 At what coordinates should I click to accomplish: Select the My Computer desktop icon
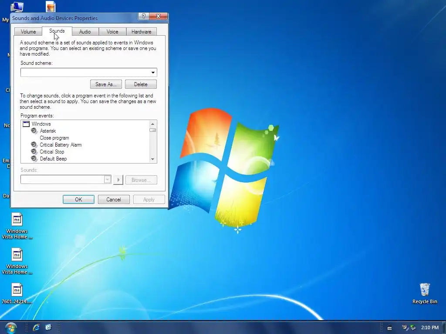(17, 7)
